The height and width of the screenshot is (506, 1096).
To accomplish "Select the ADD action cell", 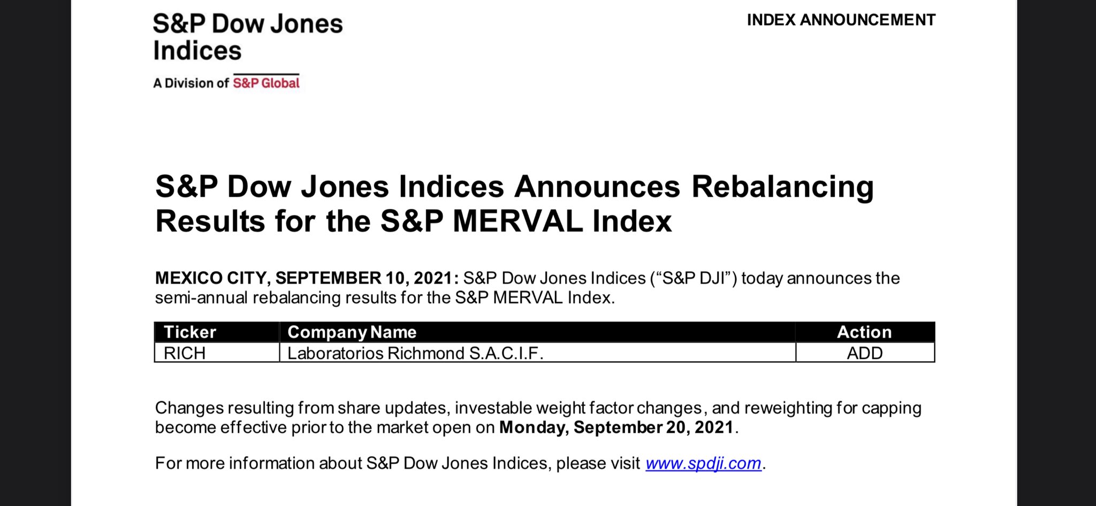I will click(865, 353).
